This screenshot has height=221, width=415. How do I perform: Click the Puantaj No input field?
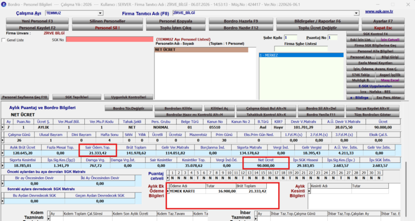click(x=332, y=38)
